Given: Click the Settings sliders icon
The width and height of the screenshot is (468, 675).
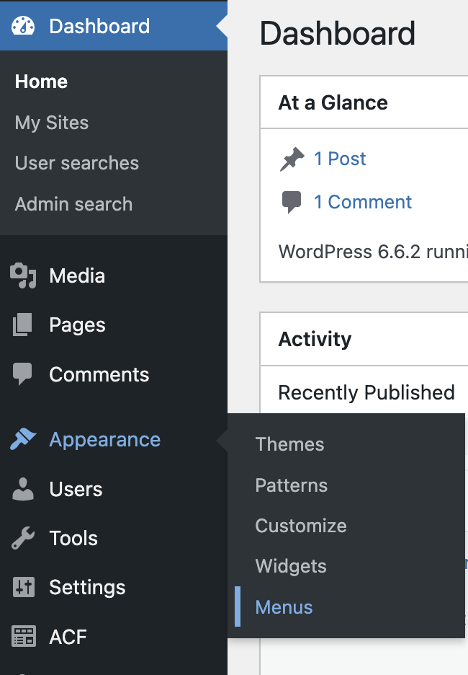Looking at the screenshot, I should pyautogui.click(x=23, y=588).
